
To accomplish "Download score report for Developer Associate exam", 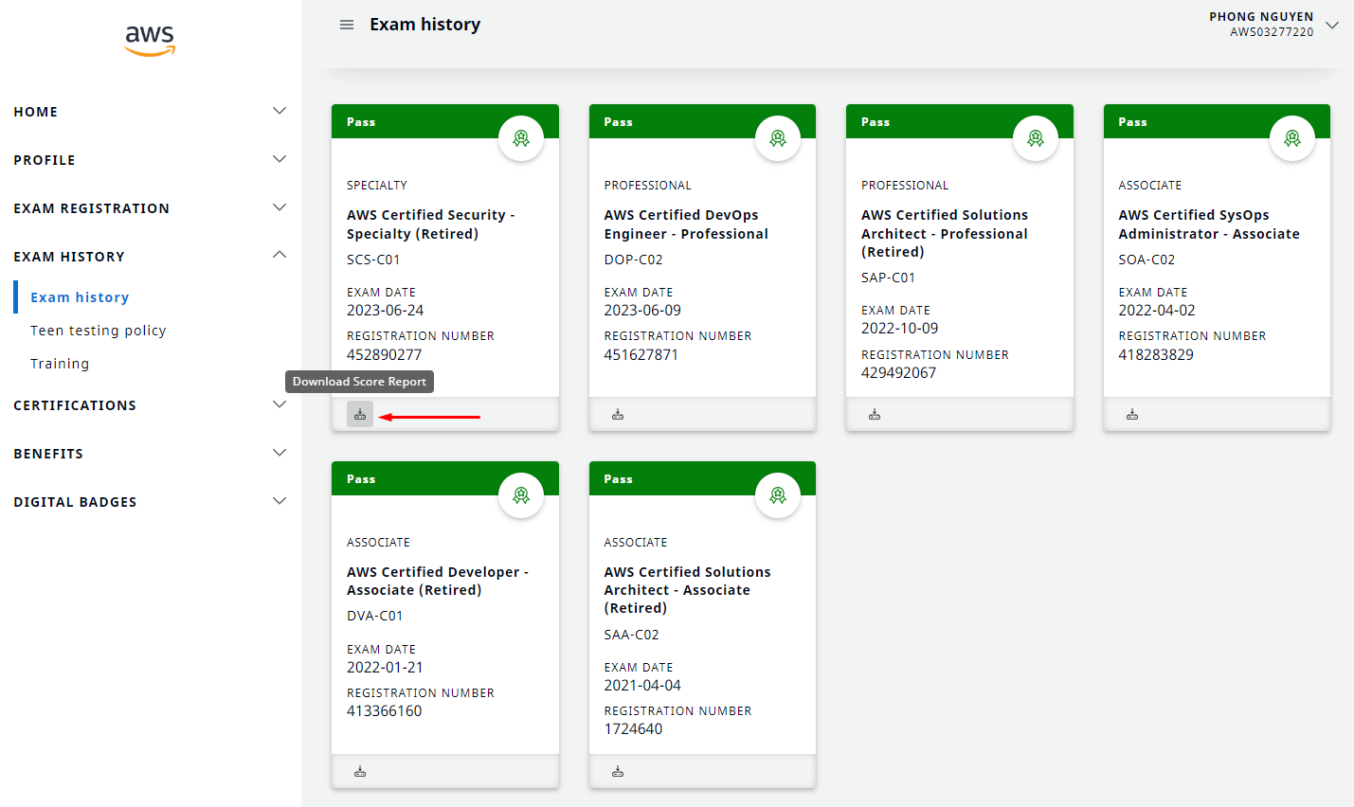I will coord(360,772).
